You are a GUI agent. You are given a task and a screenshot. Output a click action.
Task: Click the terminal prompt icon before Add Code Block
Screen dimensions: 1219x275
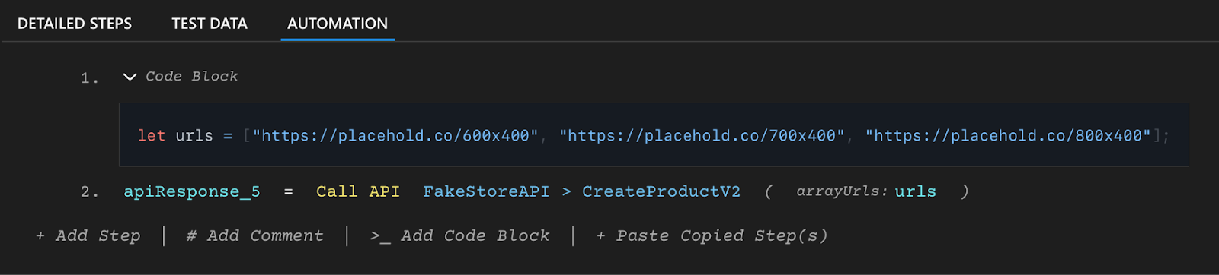coord(380,237)
